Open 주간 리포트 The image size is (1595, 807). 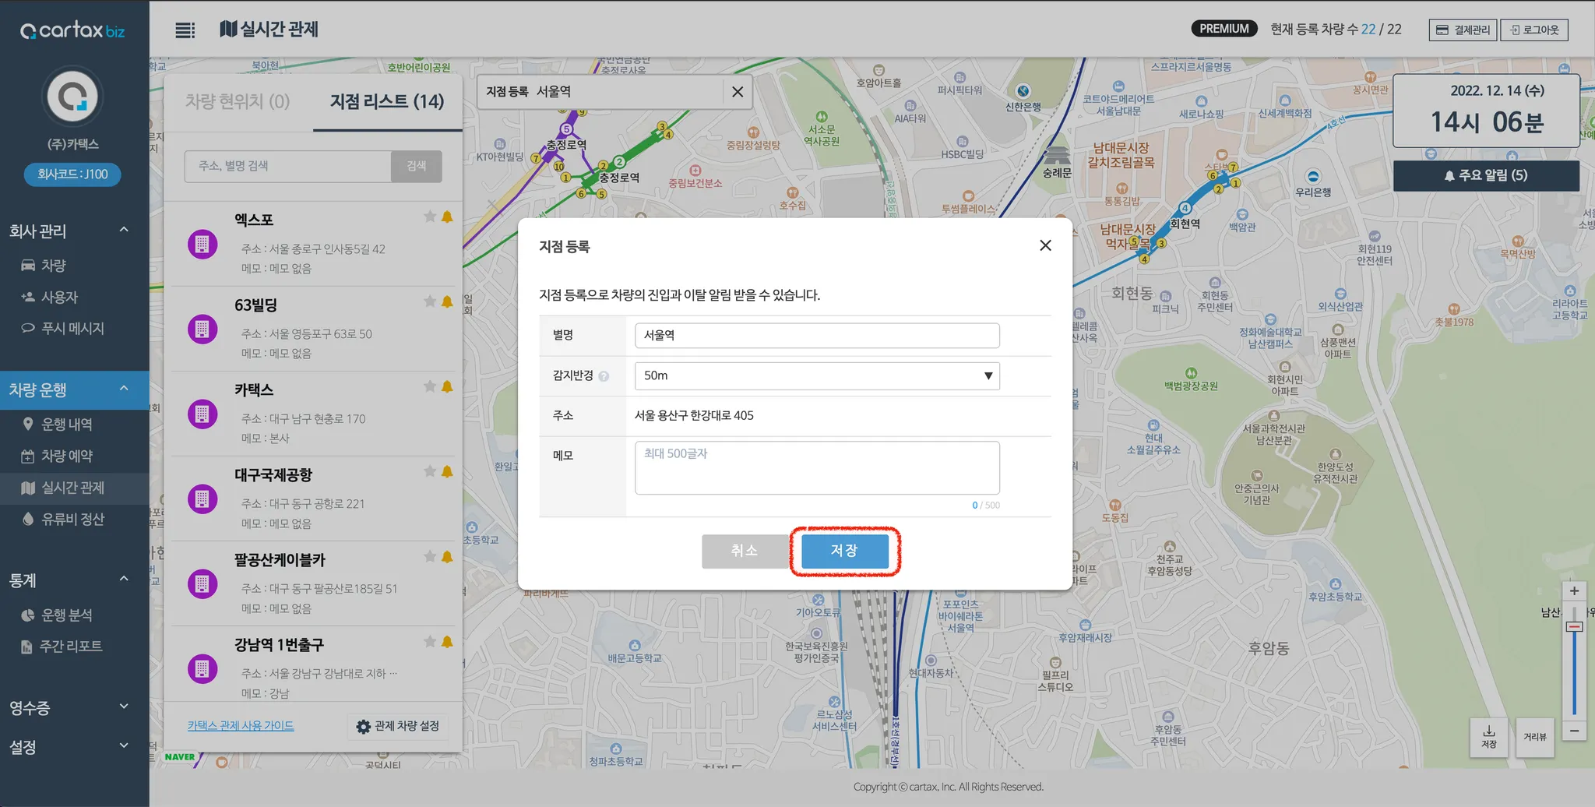(x=71, y=646)
